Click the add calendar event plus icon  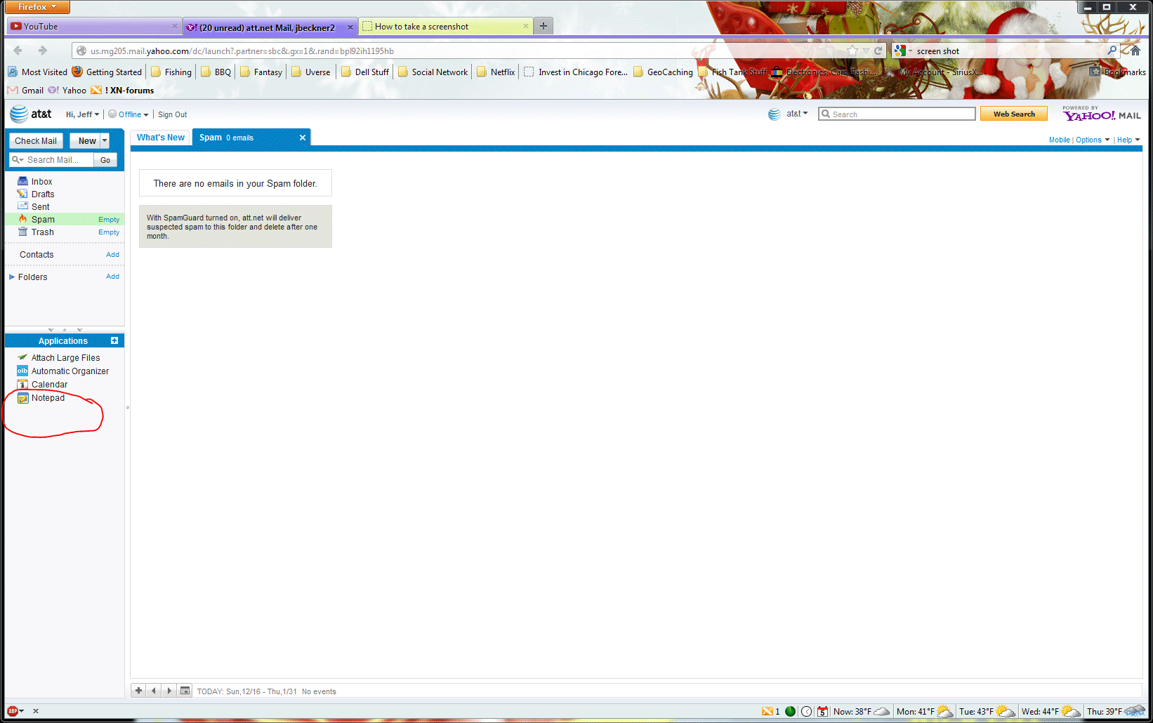(139, 691)
